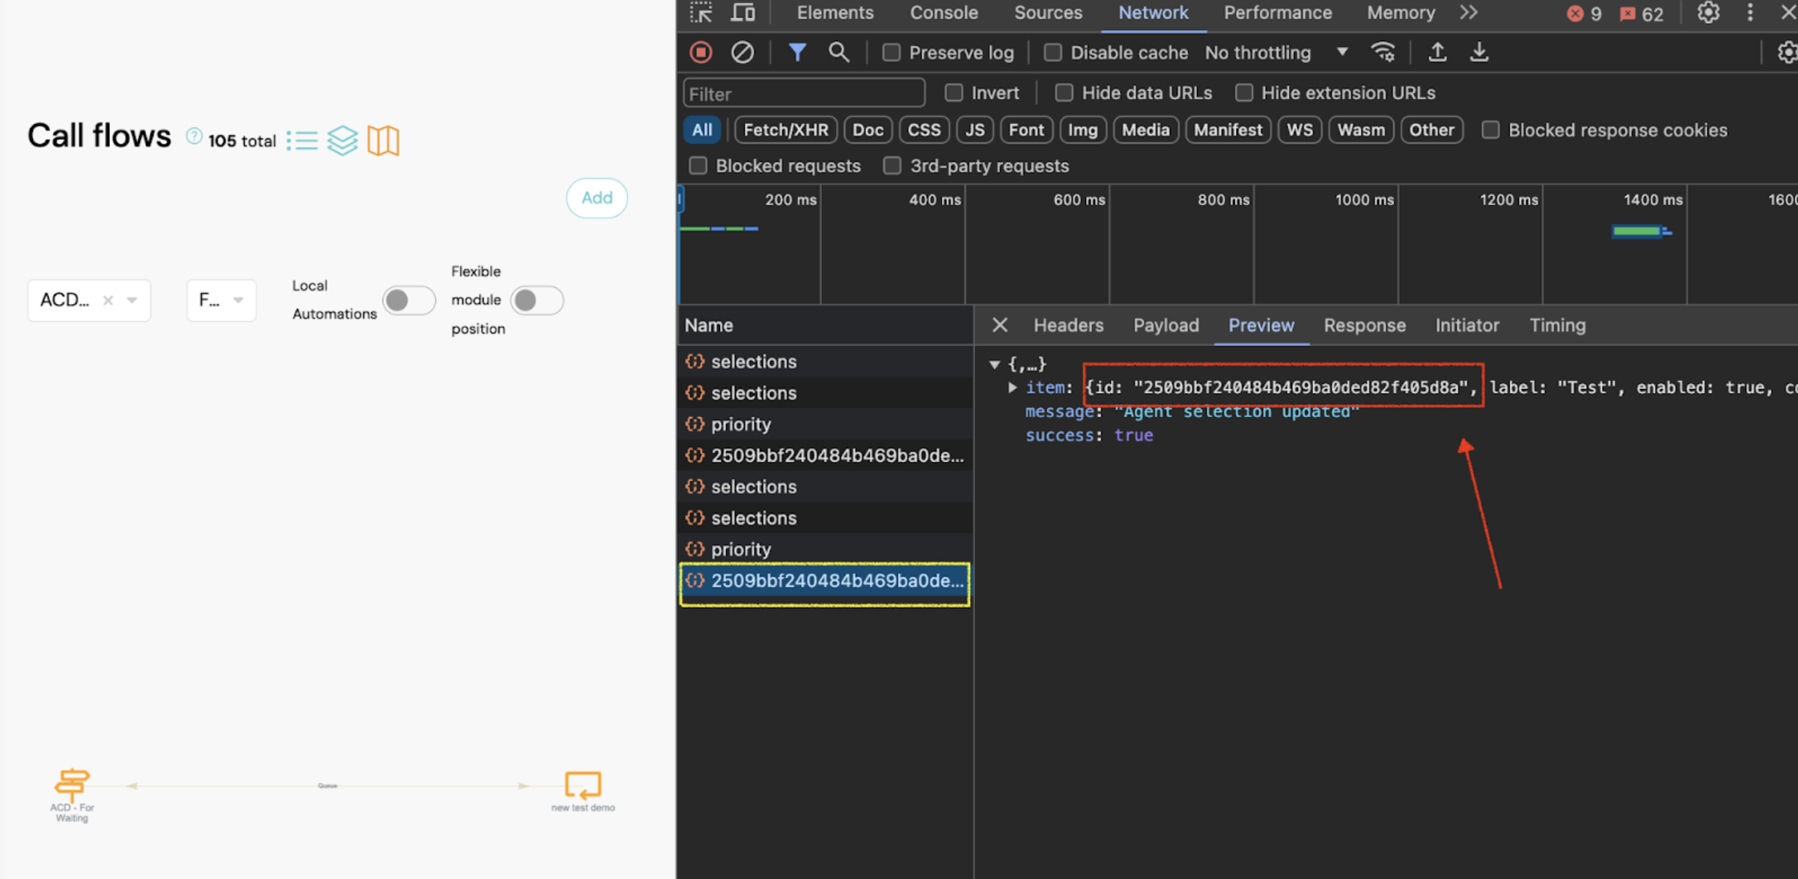1798x879 pixels.
Task: Switch to the Headers tab
Action: pos(1068,325)
